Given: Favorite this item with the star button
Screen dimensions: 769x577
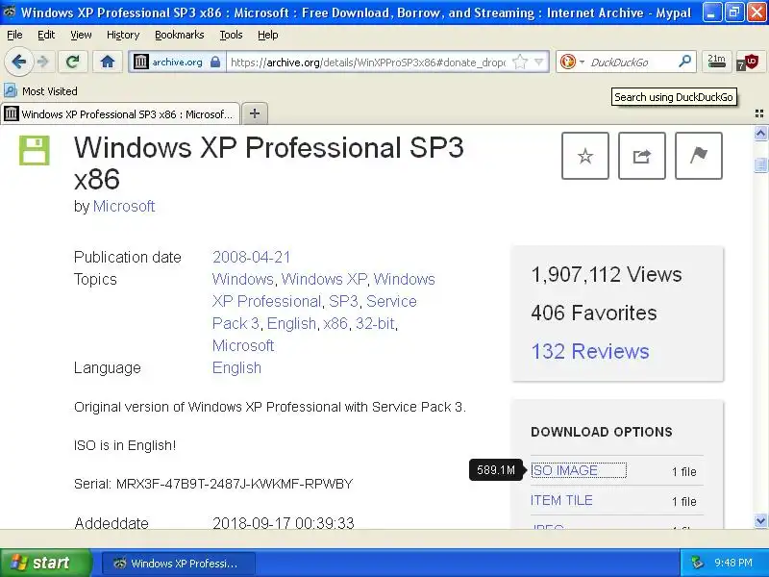Looking at the screenshot, I should (585, 156).
